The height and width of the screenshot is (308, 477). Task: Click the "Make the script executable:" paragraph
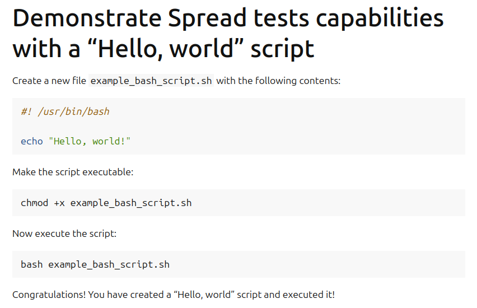tap(73, 172)
